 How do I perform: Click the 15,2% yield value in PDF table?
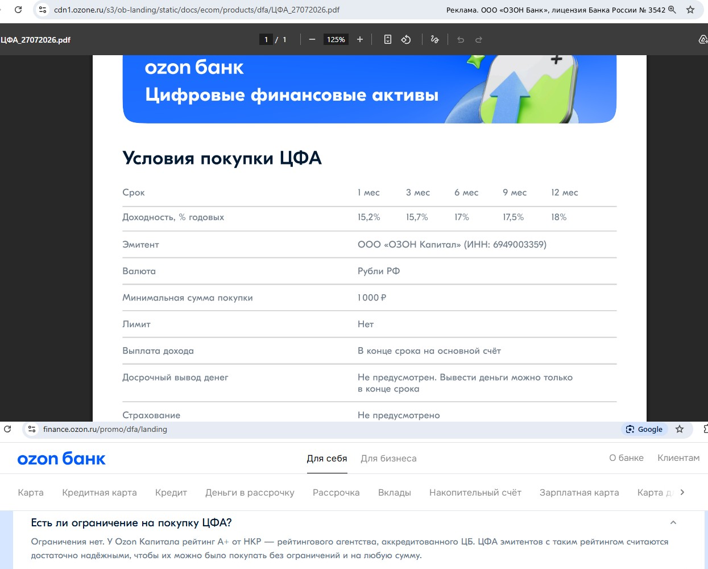click(369, 217)
